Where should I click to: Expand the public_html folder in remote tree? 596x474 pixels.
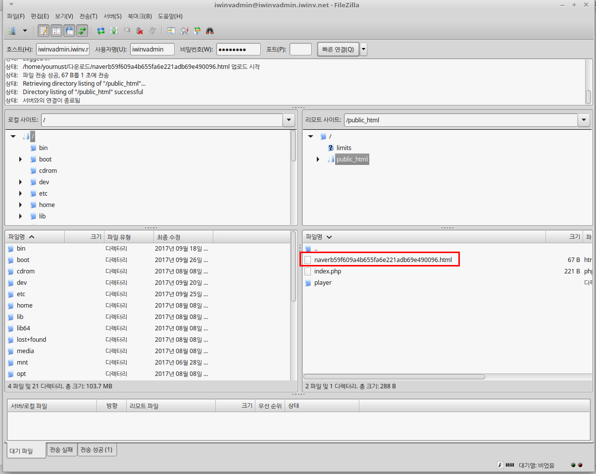318,159
